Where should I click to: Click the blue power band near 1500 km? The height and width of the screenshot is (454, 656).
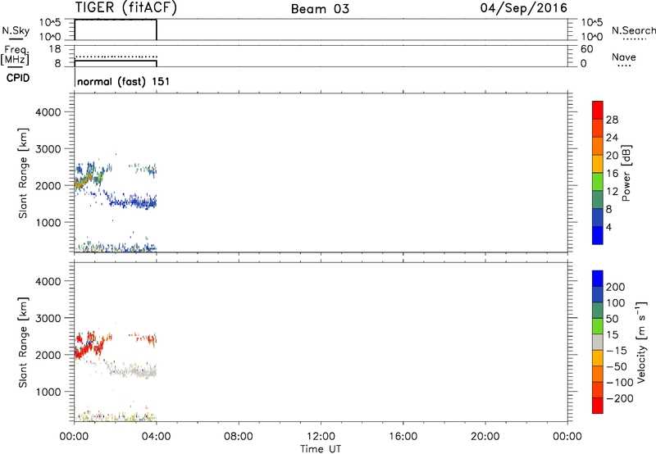pos(133,202)
